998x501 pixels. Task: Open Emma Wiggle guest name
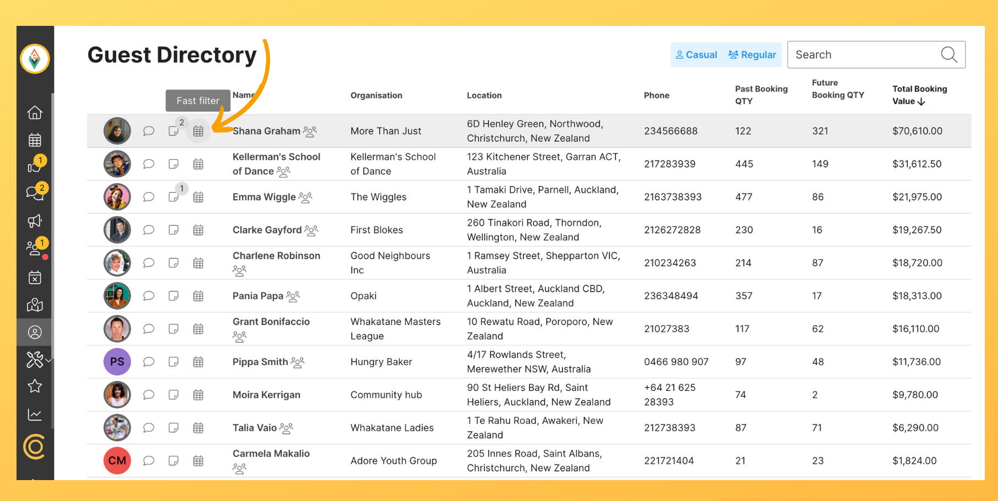pyautogui.click(x=264, y=197)
